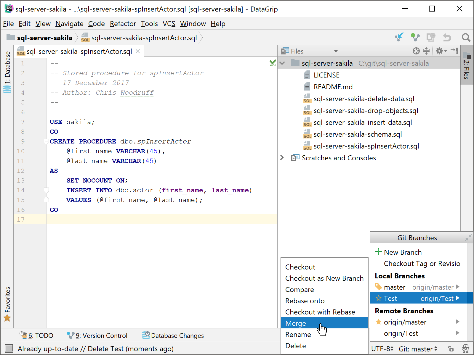This screenshot has width=474, height=355.
Task: Click the Revert toolbar icon
Action: pyautogui.click(x=447, y=37)
